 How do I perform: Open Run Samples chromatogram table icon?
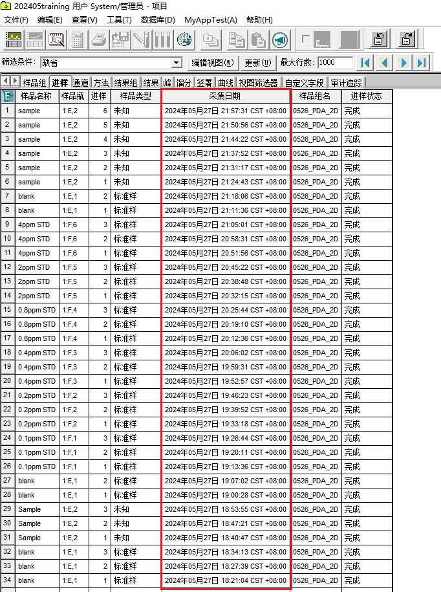13,39
